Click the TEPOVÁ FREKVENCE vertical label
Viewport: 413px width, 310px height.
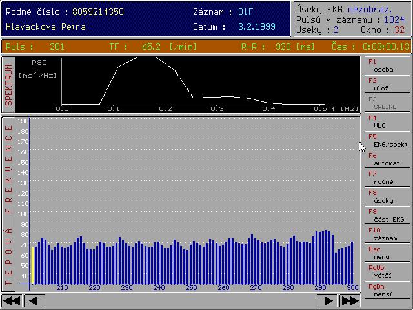pyautogui.click(x=8, y=205)
